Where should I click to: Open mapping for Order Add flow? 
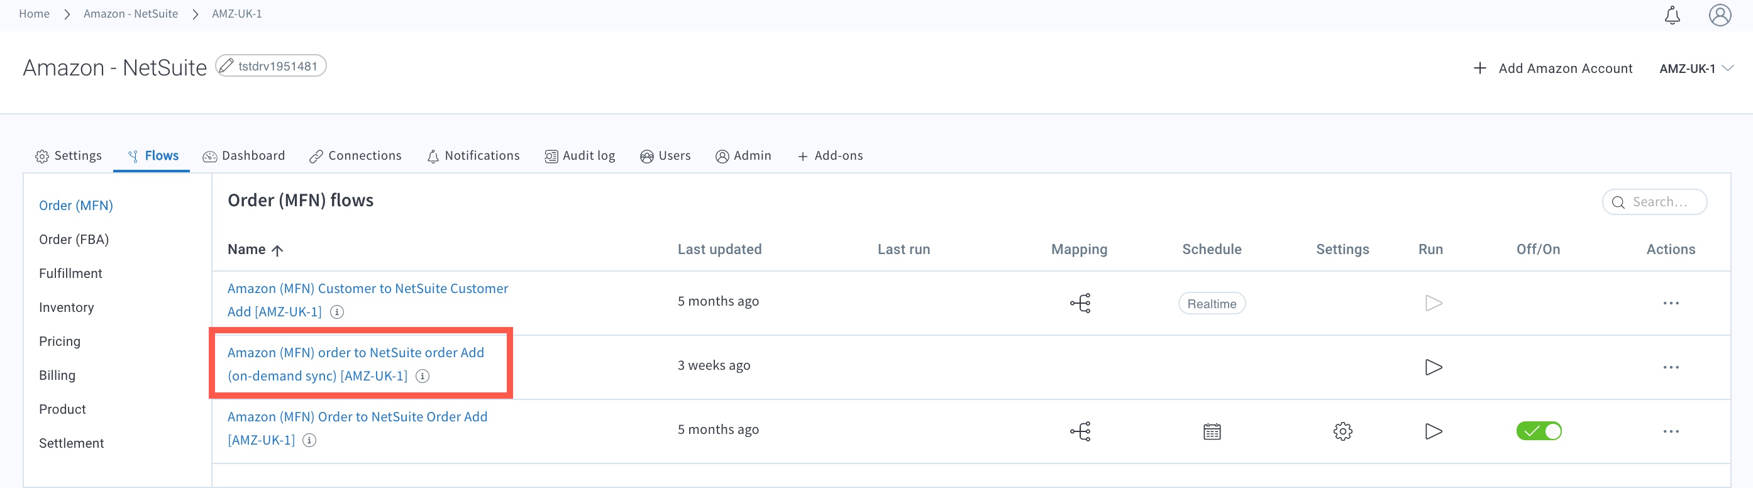pyautogui.click(x=1080, y=431)
